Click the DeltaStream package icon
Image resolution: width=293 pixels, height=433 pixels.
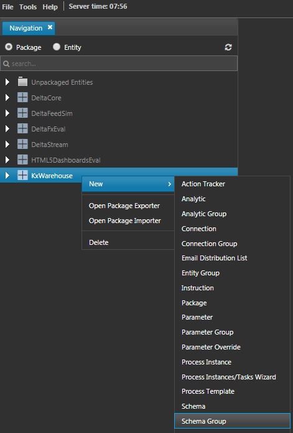tap(22, 145)
